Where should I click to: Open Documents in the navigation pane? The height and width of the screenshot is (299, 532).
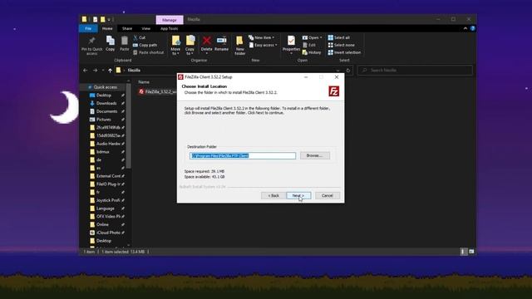pyautogui.click(x=107, y=111)
